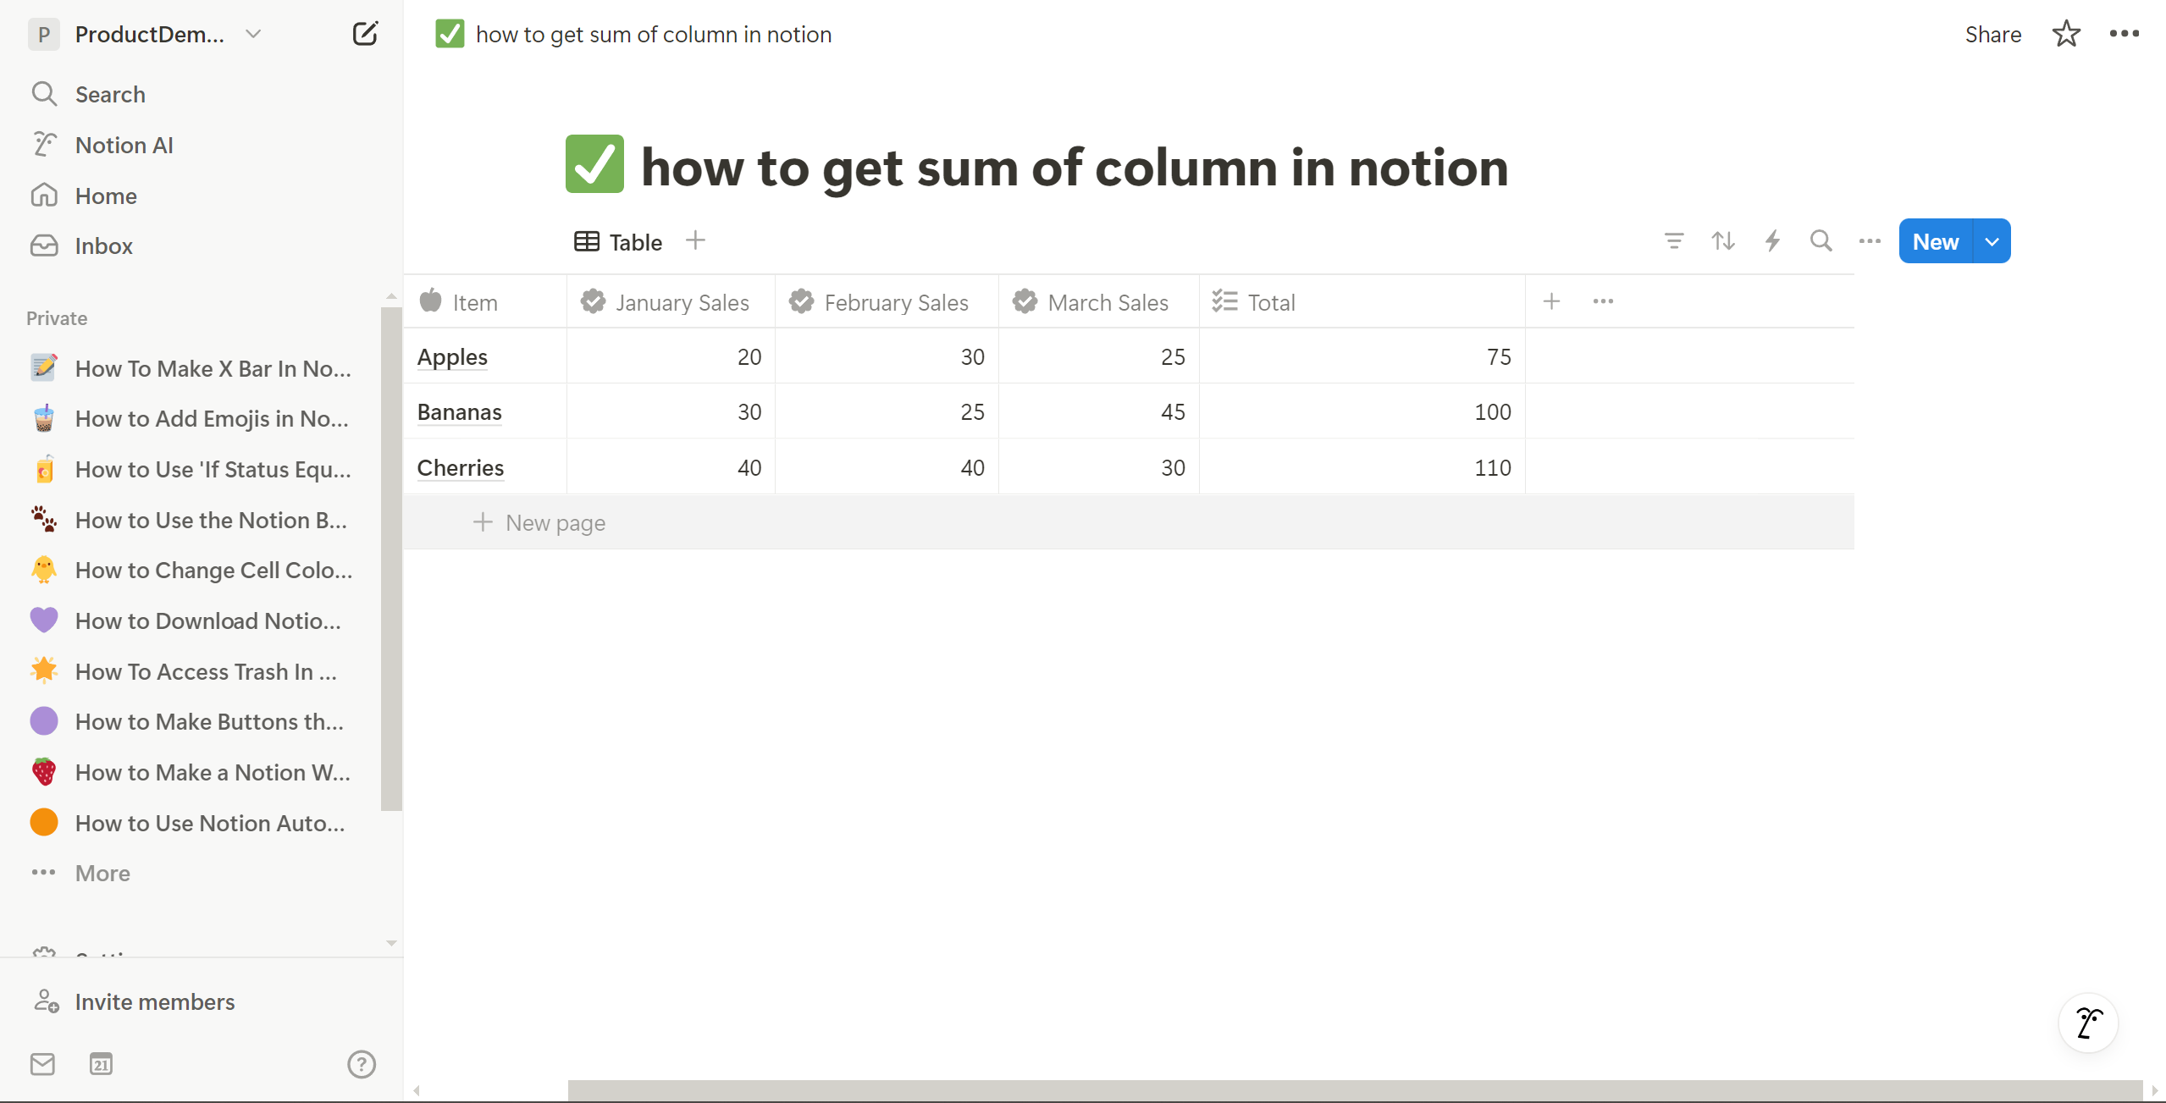Click the Share button

1992,34
